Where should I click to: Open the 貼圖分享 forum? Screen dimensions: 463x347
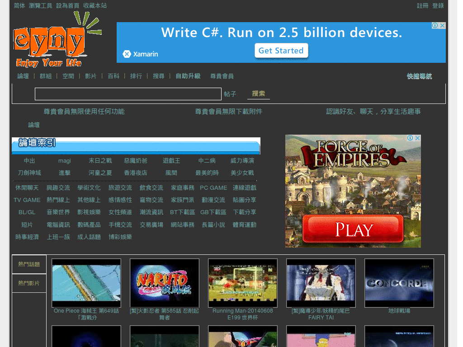pyautogui.click(x=245, y=200)
